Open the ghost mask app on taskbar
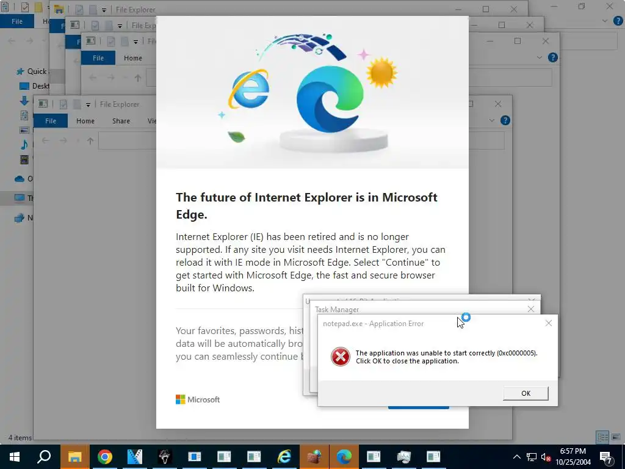The image size is (625, 469). 165,457
